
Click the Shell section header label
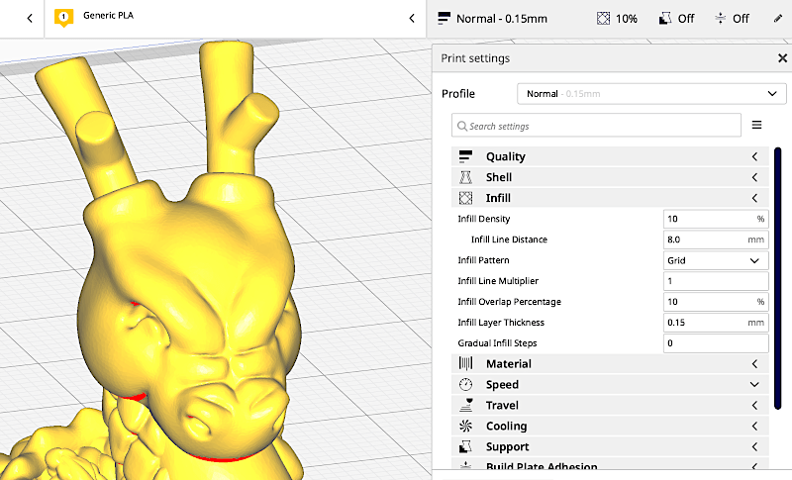point(499,177)
